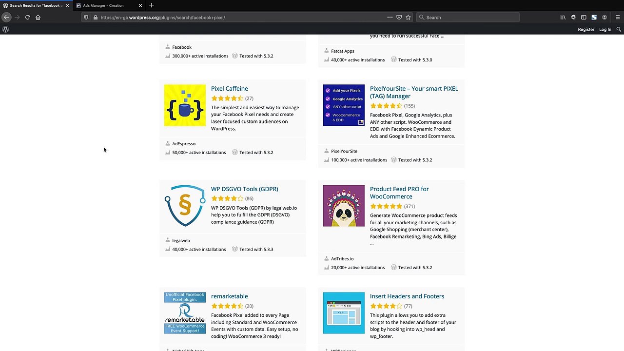Image resolution: width=624 pixels, height=351 pixels.
Task: Open WP DSGVO Tools (GDPR) link
Action: coord(244,189)
